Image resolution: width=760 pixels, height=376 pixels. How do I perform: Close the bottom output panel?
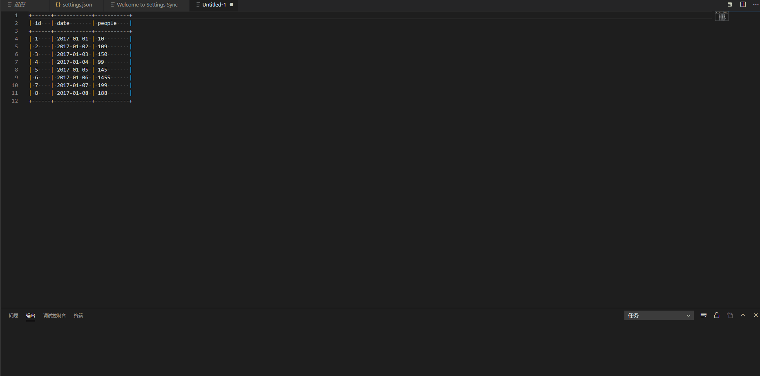point(756,316)
